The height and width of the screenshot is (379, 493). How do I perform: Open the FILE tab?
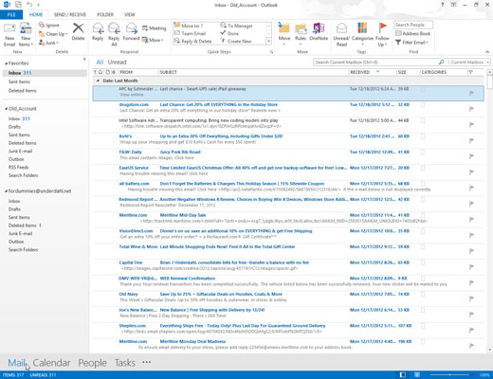click(x=11, y=14)
